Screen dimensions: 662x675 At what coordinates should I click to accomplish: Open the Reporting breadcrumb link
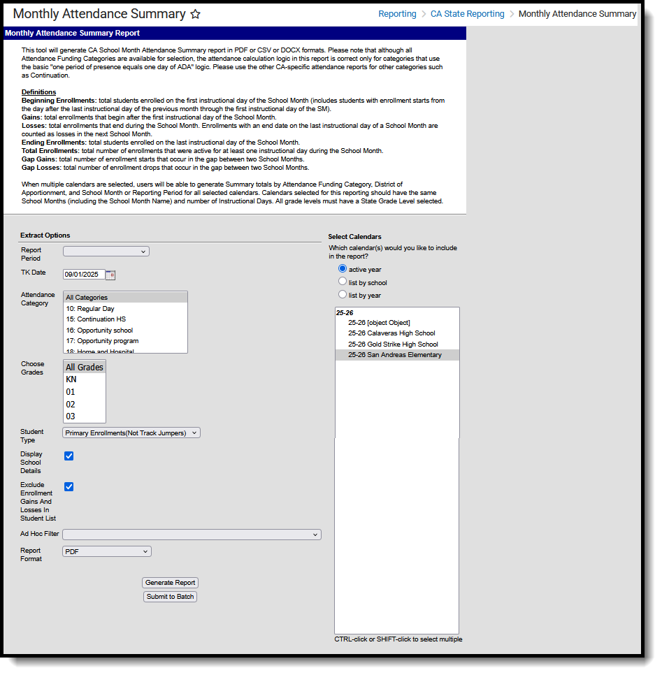397,13
